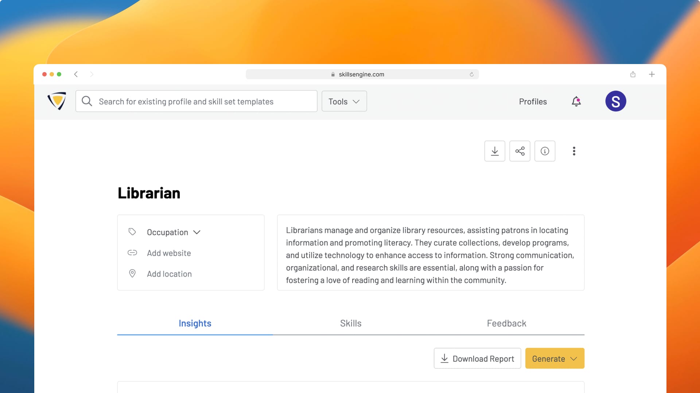
Task: Open notifications bell icon
Action: pos(576,101)
